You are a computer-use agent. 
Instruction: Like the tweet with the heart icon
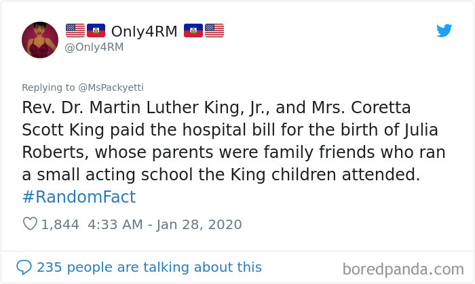pyautogui.click(x=30, y=224)
